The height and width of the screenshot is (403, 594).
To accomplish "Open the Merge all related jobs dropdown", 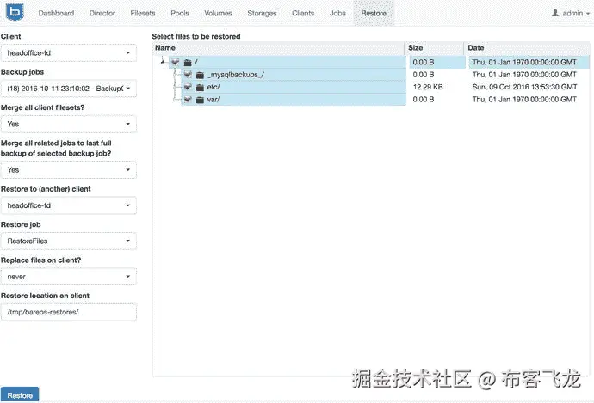I will pyautogui.click(x=69, y=170).
